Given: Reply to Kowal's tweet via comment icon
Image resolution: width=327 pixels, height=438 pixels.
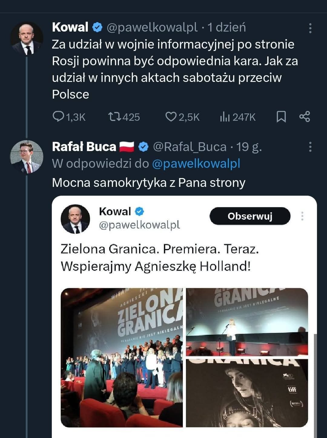Looking at the screenshot, I should (58, 117).
